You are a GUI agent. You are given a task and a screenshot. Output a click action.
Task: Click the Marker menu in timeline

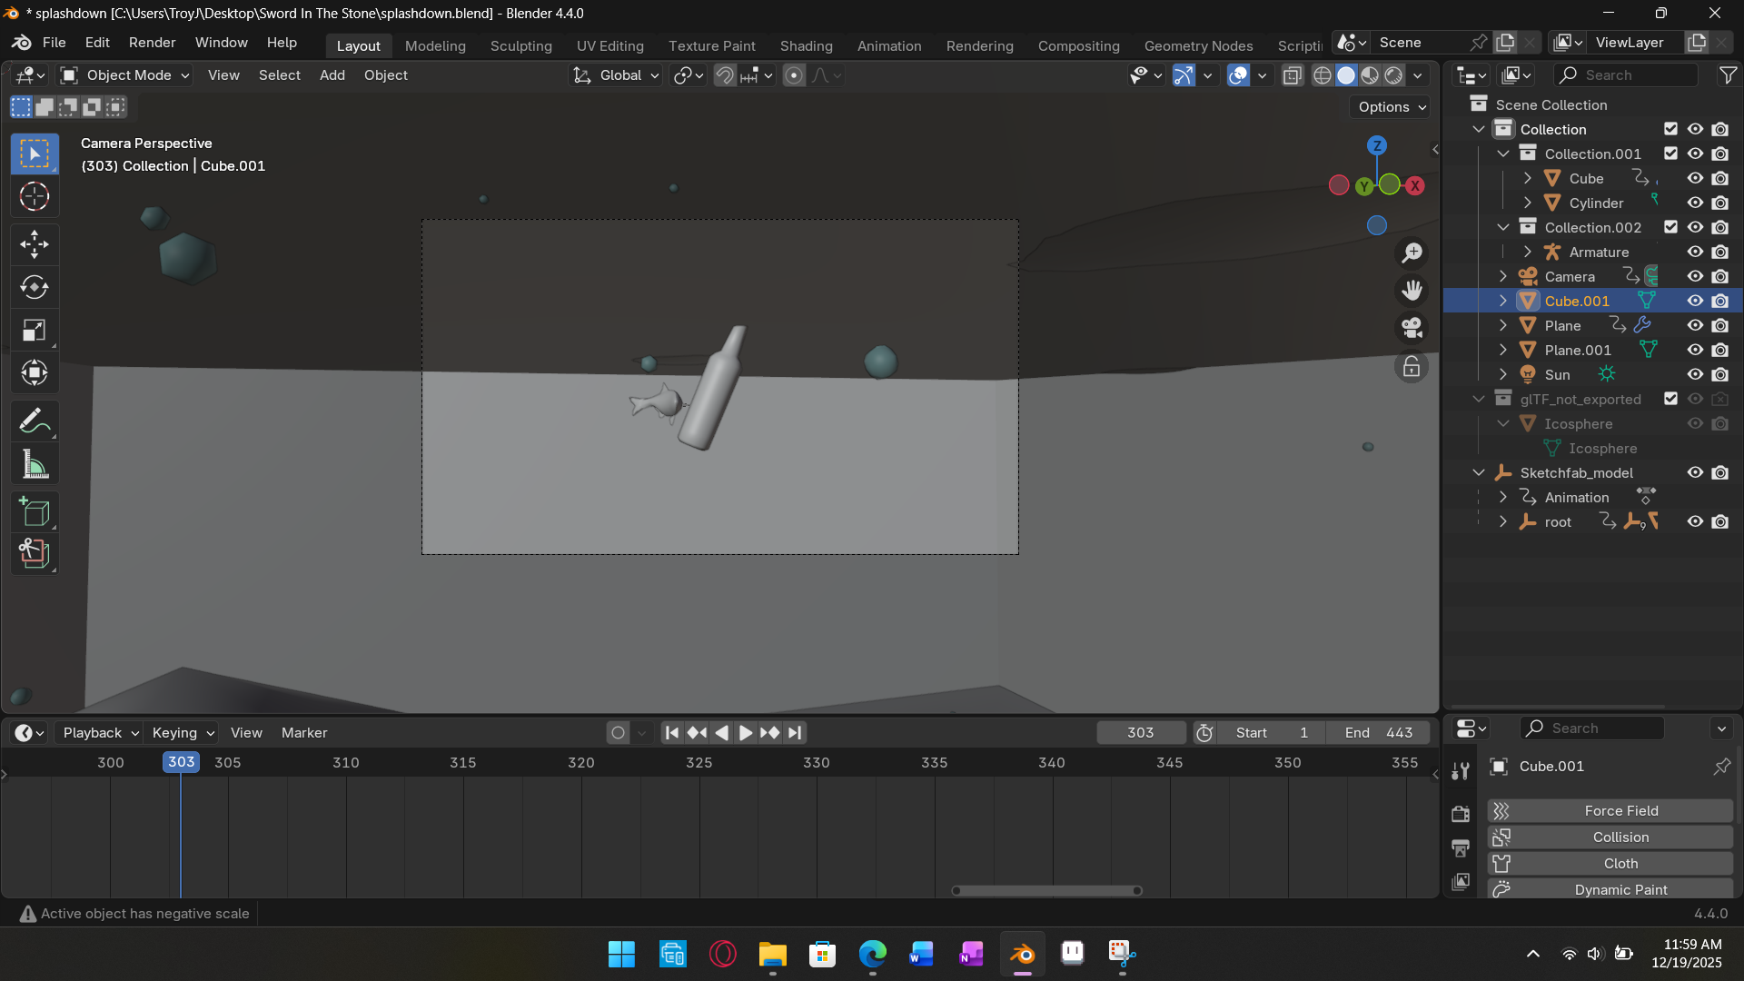click(304, 733)
